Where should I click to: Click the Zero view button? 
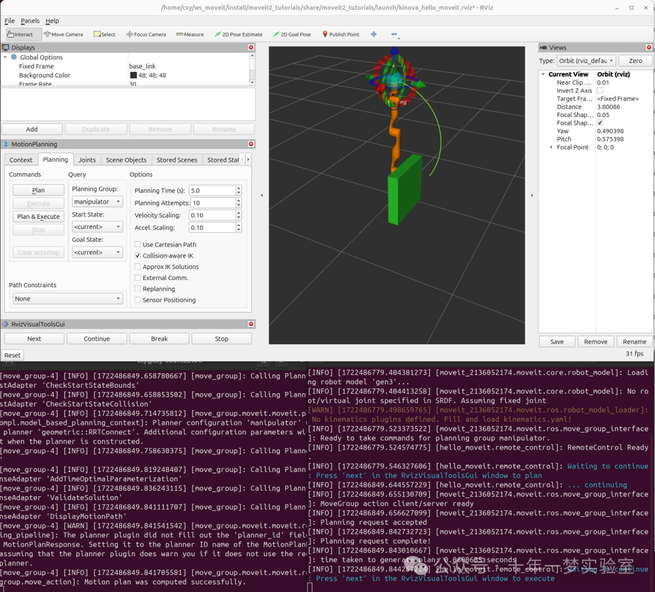click(x=636, y=61)
